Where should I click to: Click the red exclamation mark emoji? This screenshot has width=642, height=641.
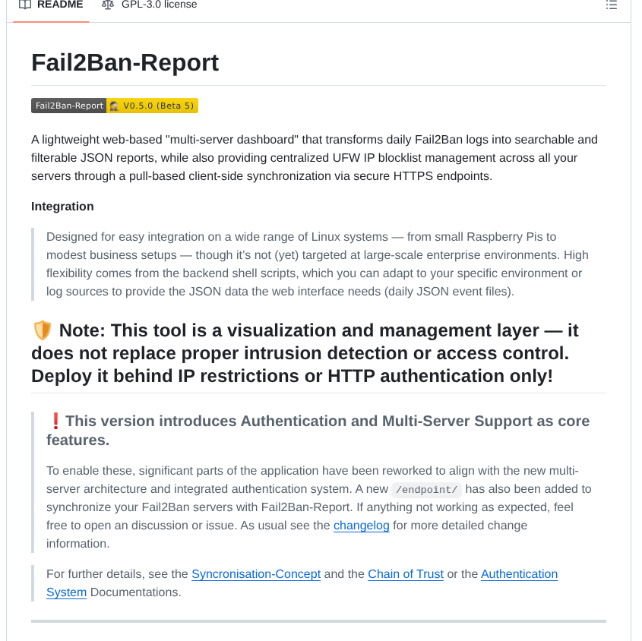pyautogui.click(x=54, y=421)
